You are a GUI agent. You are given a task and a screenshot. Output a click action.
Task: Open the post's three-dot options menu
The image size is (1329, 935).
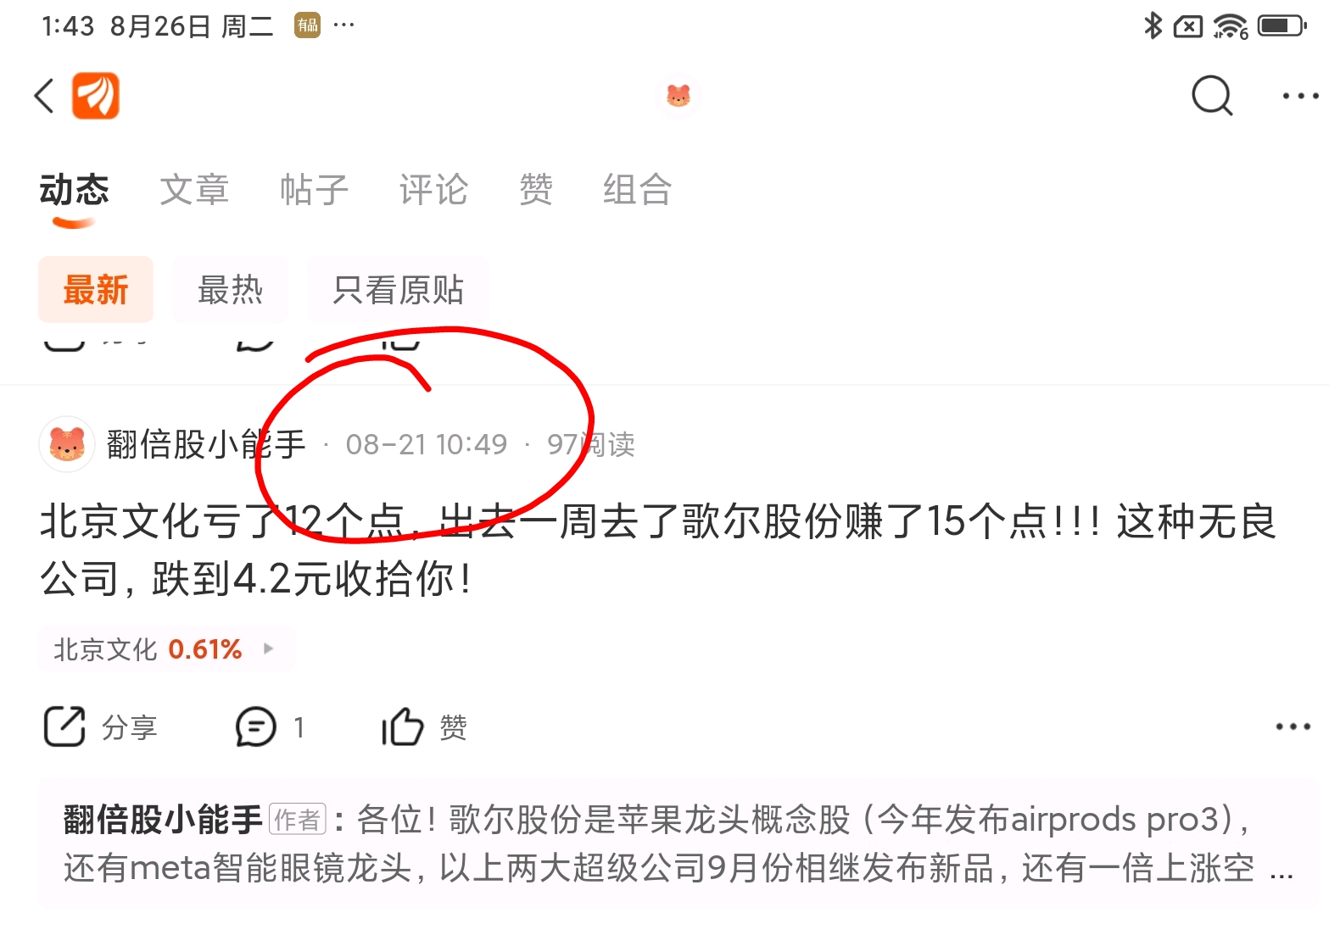click(1293, 726)
